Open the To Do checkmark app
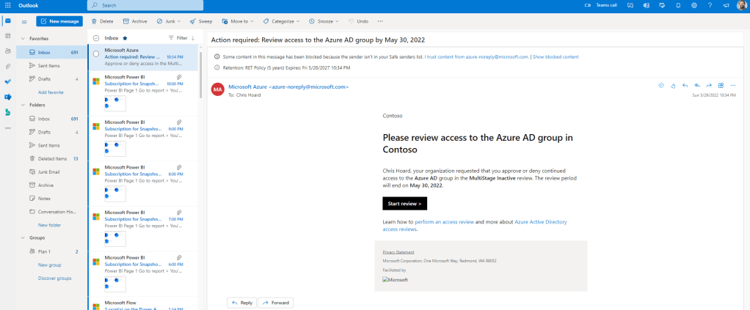 coord(8,81)
